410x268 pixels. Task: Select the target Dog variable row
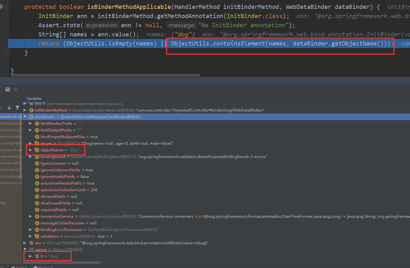[x=216, y=143]
